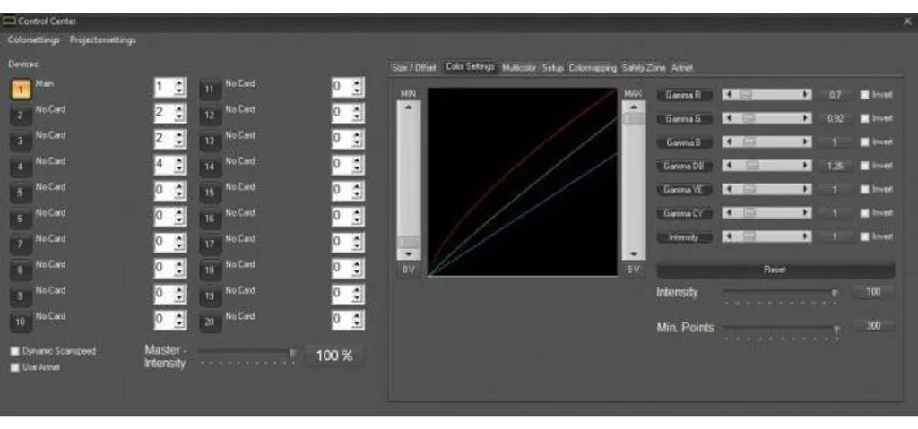Image resolution: width=918 pixels, height=429 pixels.
Task: Enable Use Artnet checkbox
Action: click(15, 367)
